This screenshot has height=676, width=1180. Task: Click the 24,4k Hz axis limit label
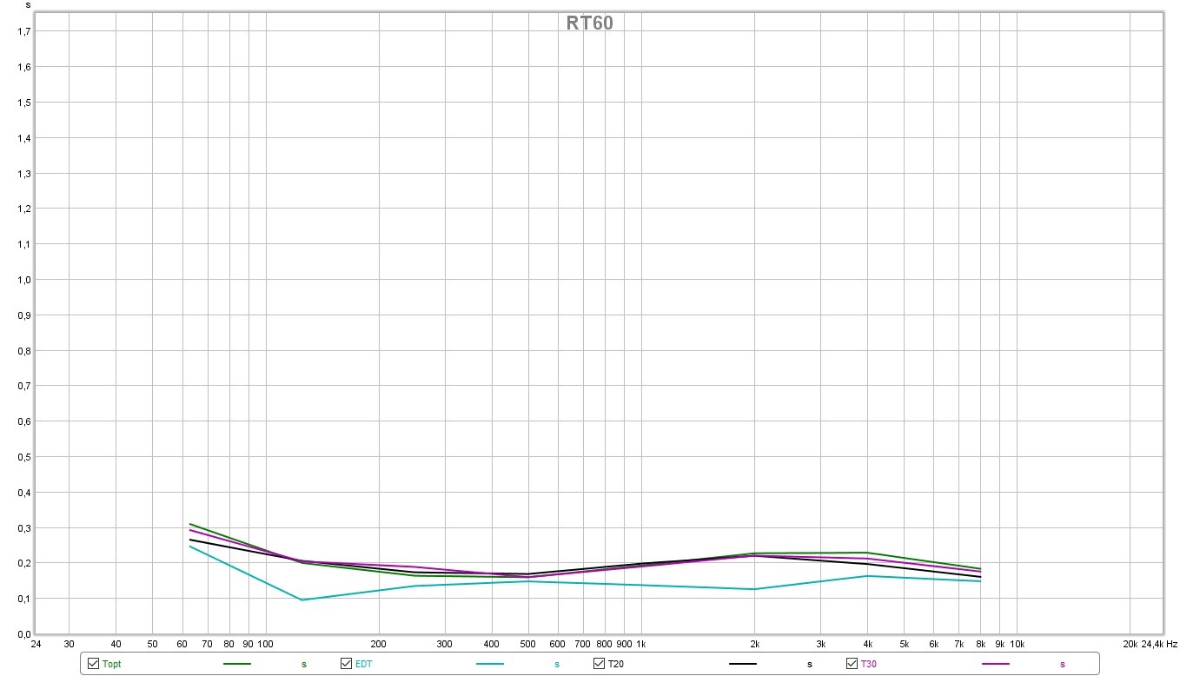pyautogui.click(x=1160, y=645)
